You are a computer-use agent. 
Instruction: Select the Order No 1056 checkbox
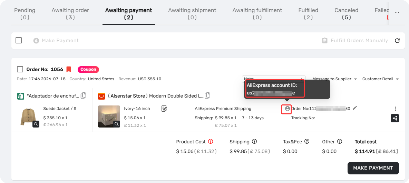coord(20,70)
